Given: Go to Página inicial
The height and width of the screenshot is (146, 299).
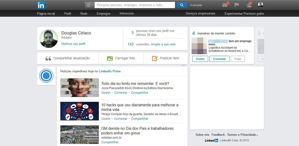Looking at the screenshot, I should pos(46,13).
